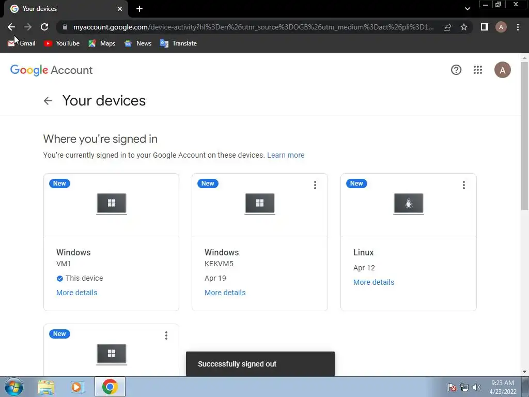Open Google Account help icon
This screenshot has height=397, width=529.
(x=456, y=70)
